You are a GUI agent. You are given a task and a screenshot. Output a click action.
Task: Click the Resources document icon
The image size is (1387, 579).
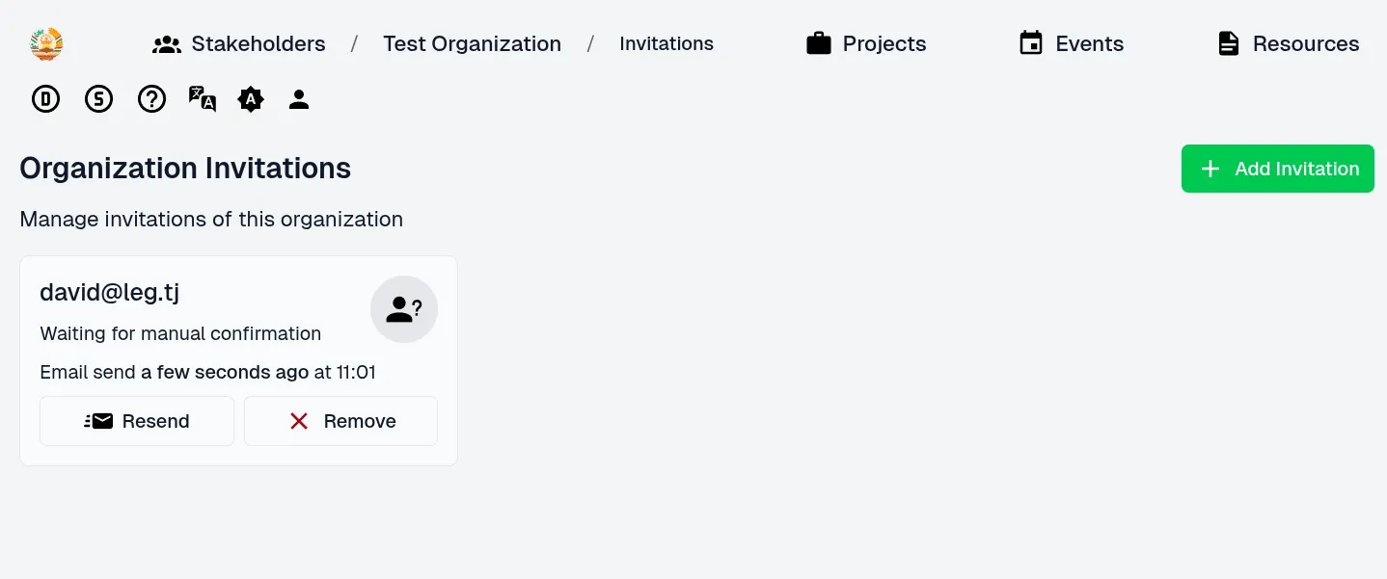[1228, 44]
